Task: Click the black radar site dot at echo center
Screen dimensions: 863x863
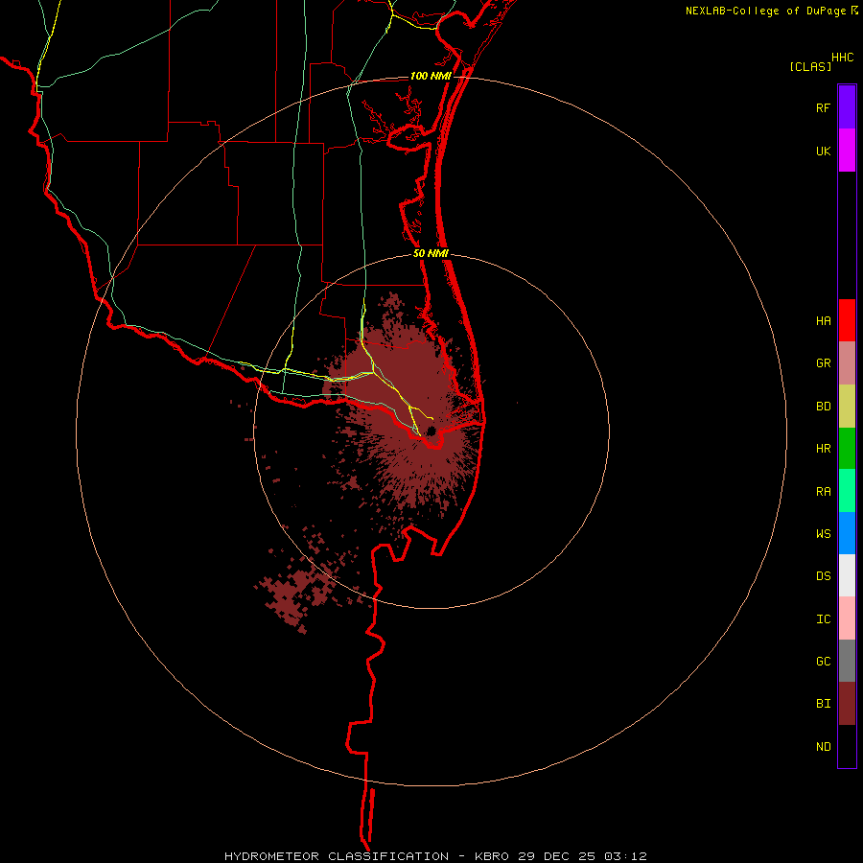Action: point(431,431)
